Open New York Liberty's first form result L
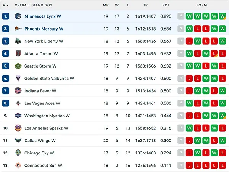This screenshot has width=229, height=172. [x=189, y=41]
